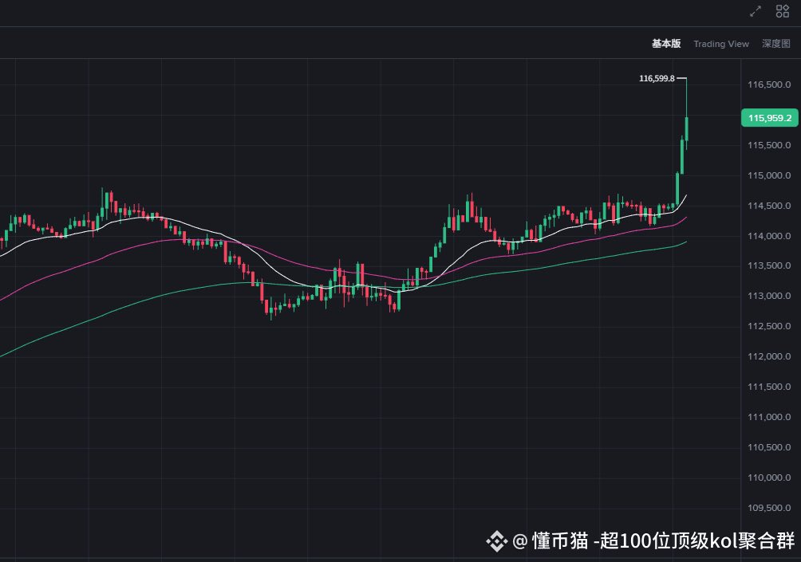Image resolution: width=801 pixels, height=562 pixels.
Task: Click the 116,599.8 high price marker
Action: click(657, 78)
